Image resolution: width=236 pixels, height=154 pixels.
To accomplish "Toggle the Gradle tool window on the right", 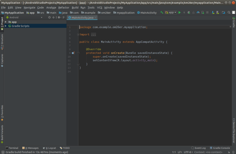I will (x=234, y=22).
